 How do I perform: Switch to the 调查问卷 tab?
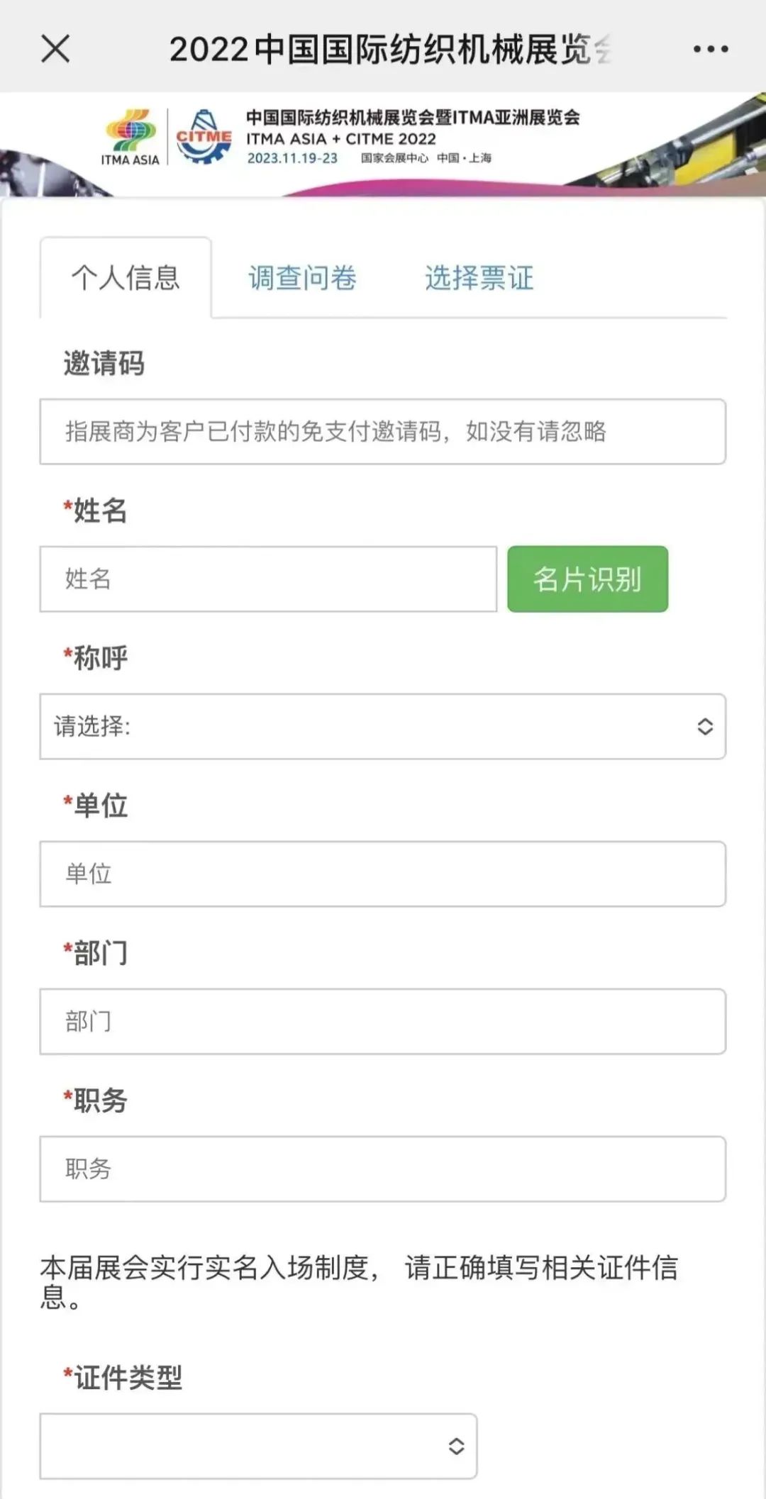302,278
